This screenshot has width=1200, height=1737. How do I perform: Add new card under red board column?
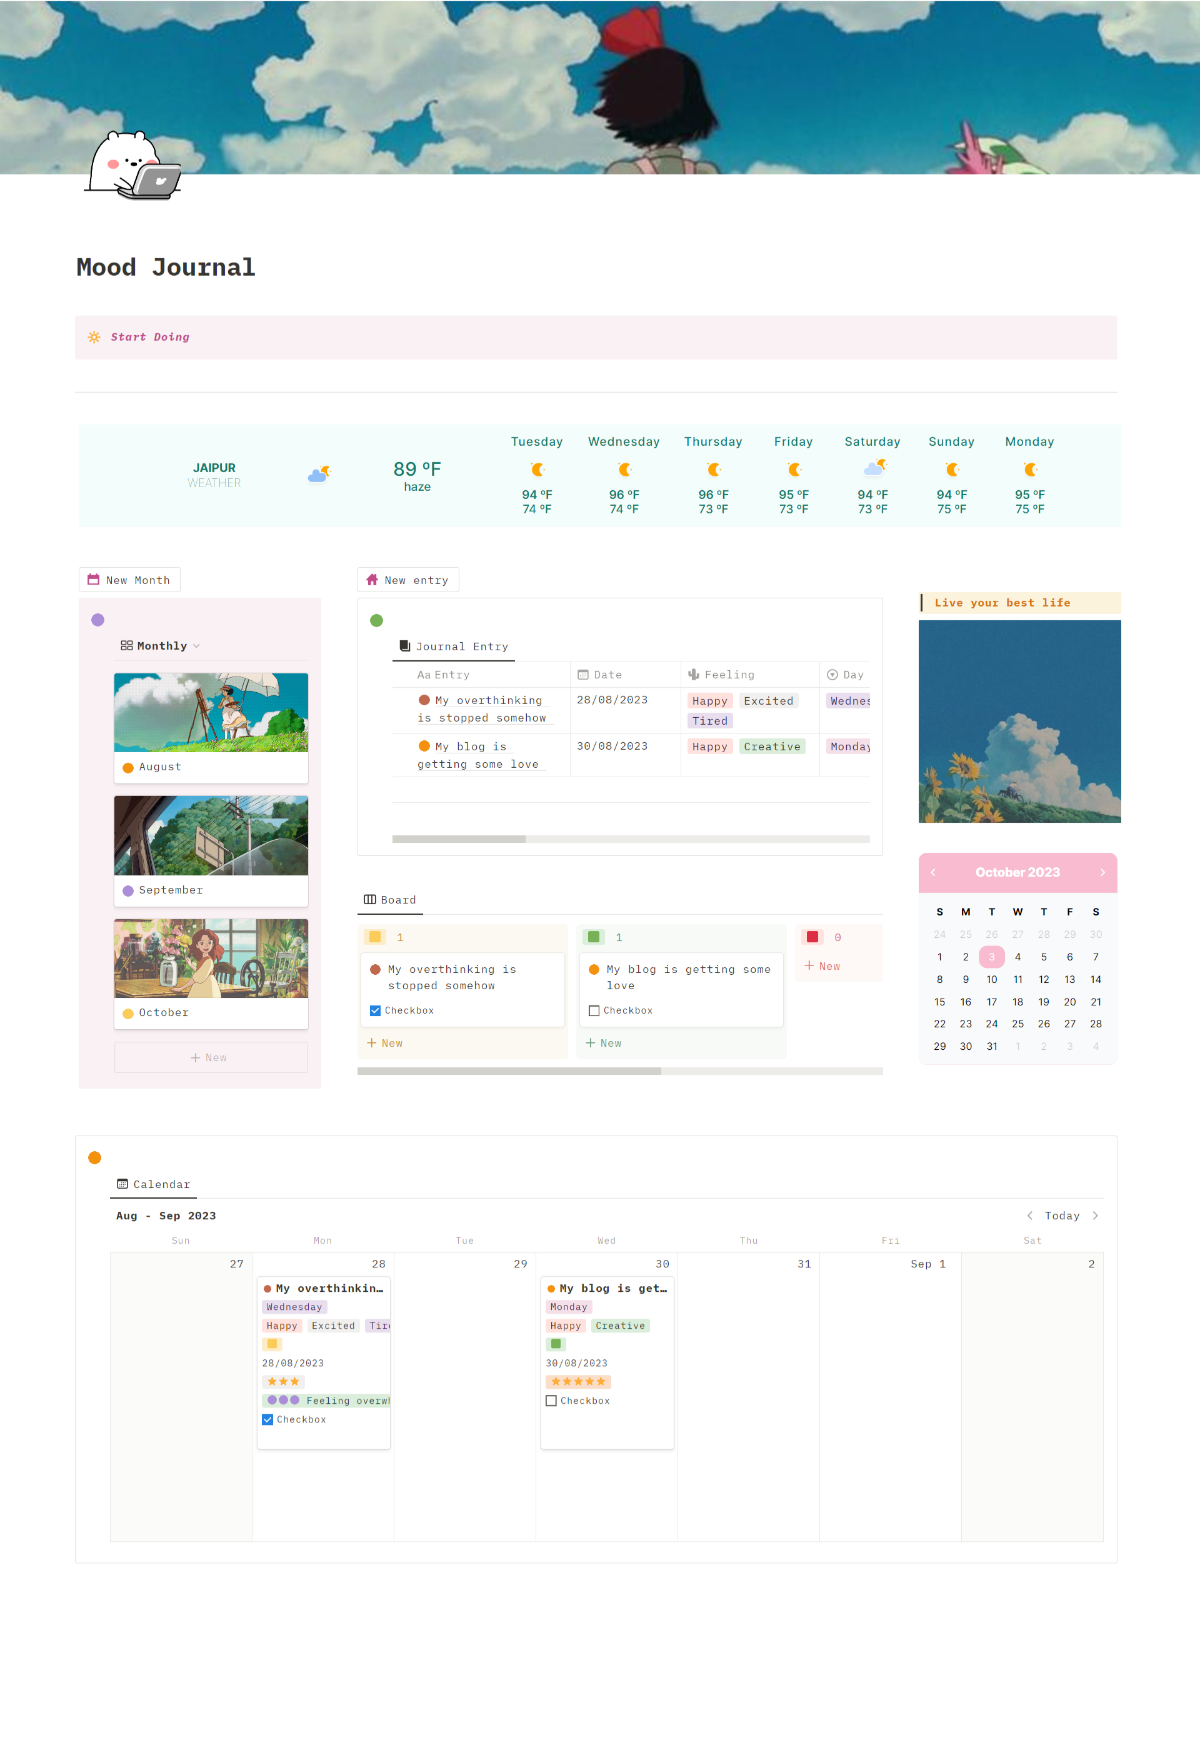coord(822,966)
